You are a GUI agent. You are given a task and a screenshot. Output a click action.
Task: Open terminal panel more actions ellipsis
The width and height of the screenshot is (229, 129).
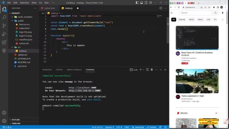pyautogui.click(x=156, y=70)
